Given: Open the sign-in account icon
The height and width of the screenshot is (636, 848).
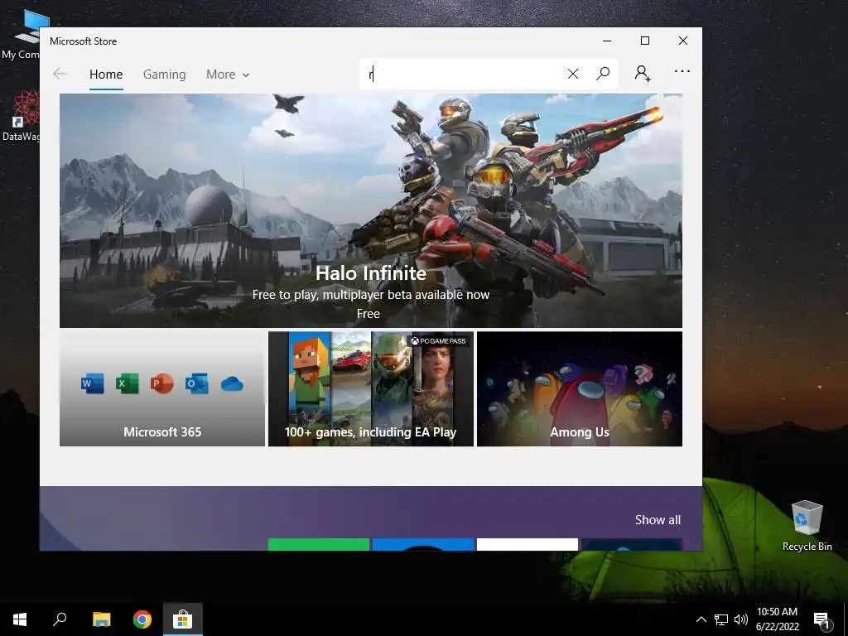Looking at the screenshot, I should [x=643, y=73].
